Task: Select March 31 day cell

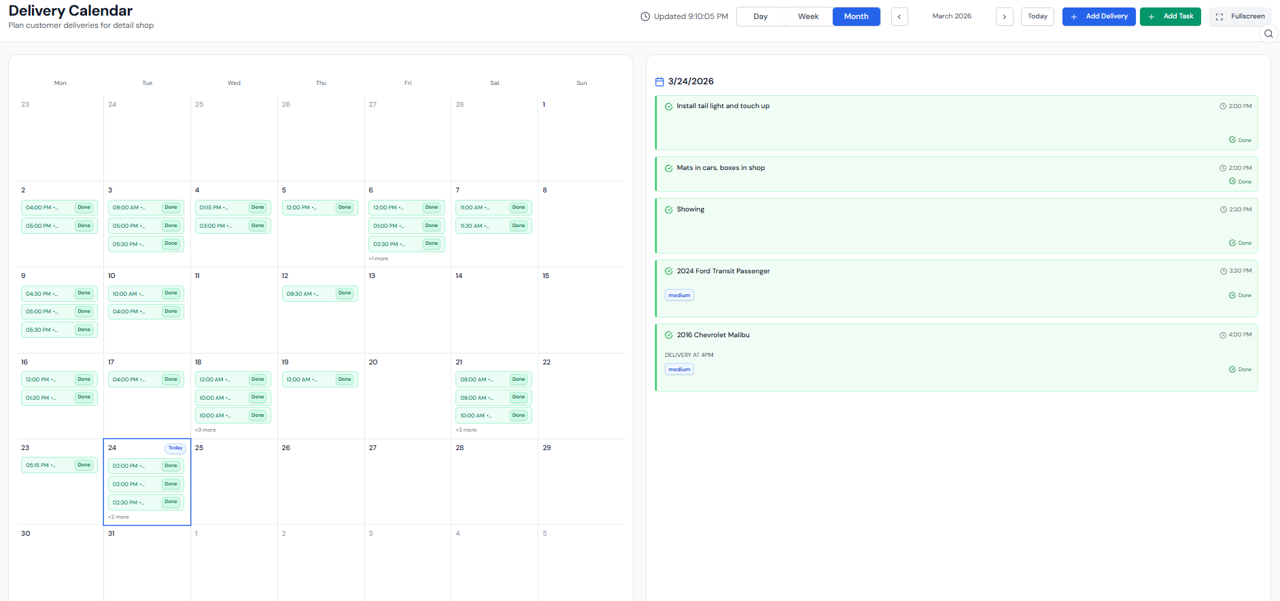Action: (x=147, y=562)
